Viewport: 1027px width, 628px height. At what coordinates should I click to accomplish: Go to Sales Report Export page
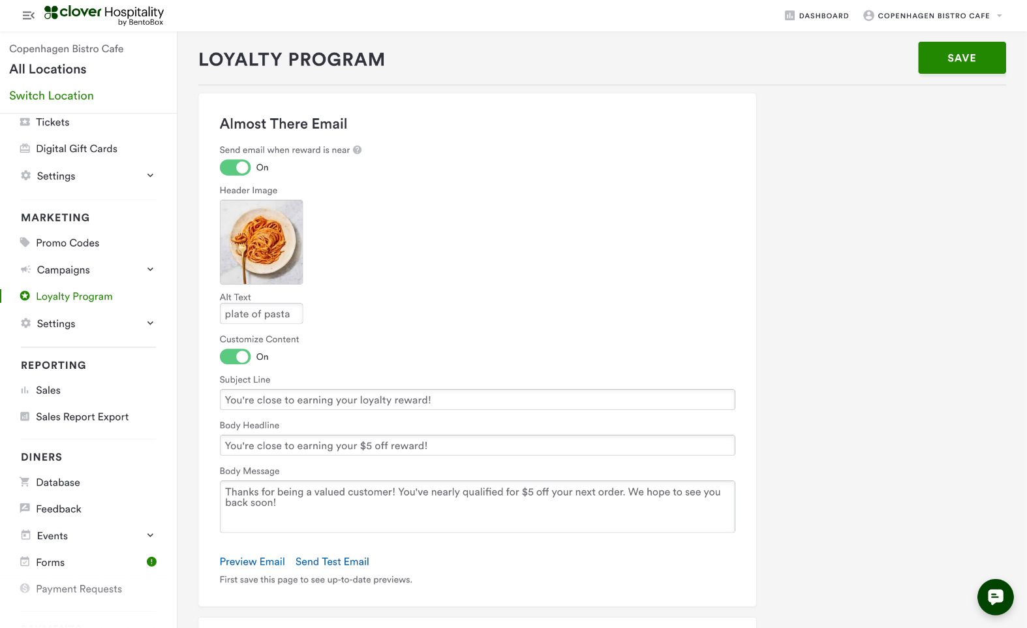[x=82, y=417]
